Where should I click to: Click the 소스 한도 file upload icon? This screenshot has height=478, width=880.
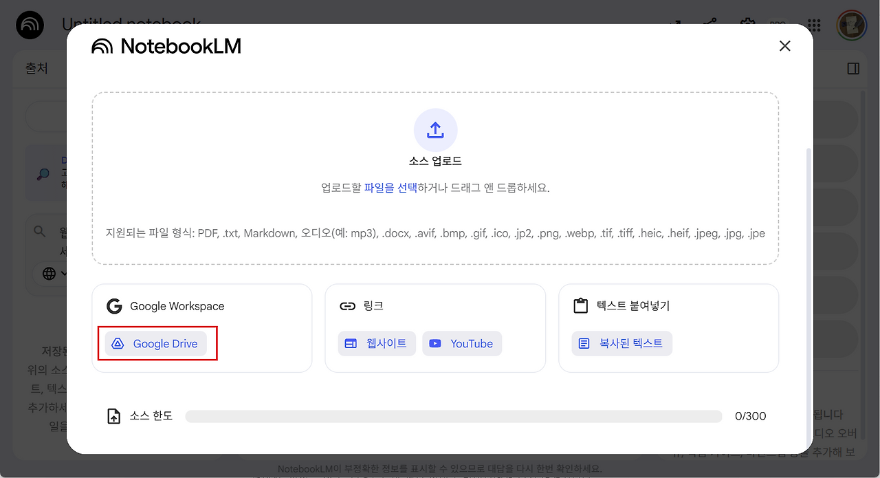pos(114,416)
